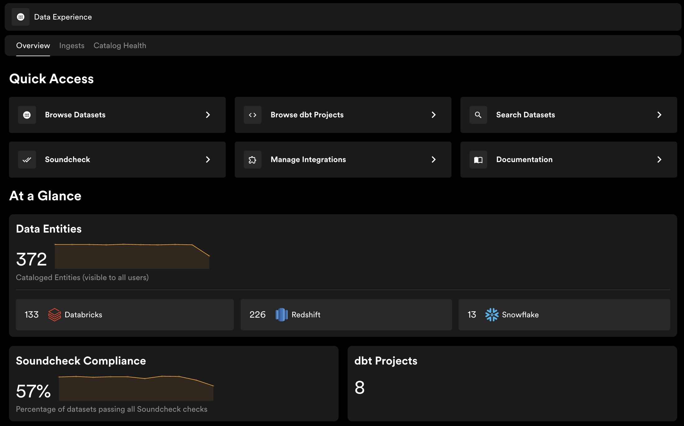
Task: Click the puzzle piece Manage Integrations icon
Action: tap(252, 160)
